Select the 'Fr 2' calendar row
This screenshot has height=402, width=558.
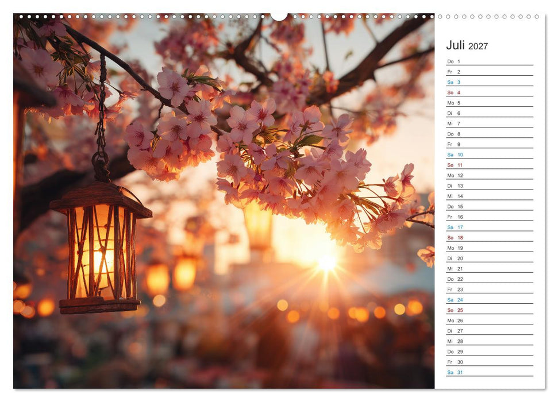click(x=490, y=72)
